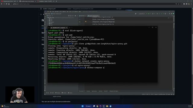Viewport: 193px width, 108px height.
Task: Open a new terminal tab with plus
Action: (x=70, y=28)
